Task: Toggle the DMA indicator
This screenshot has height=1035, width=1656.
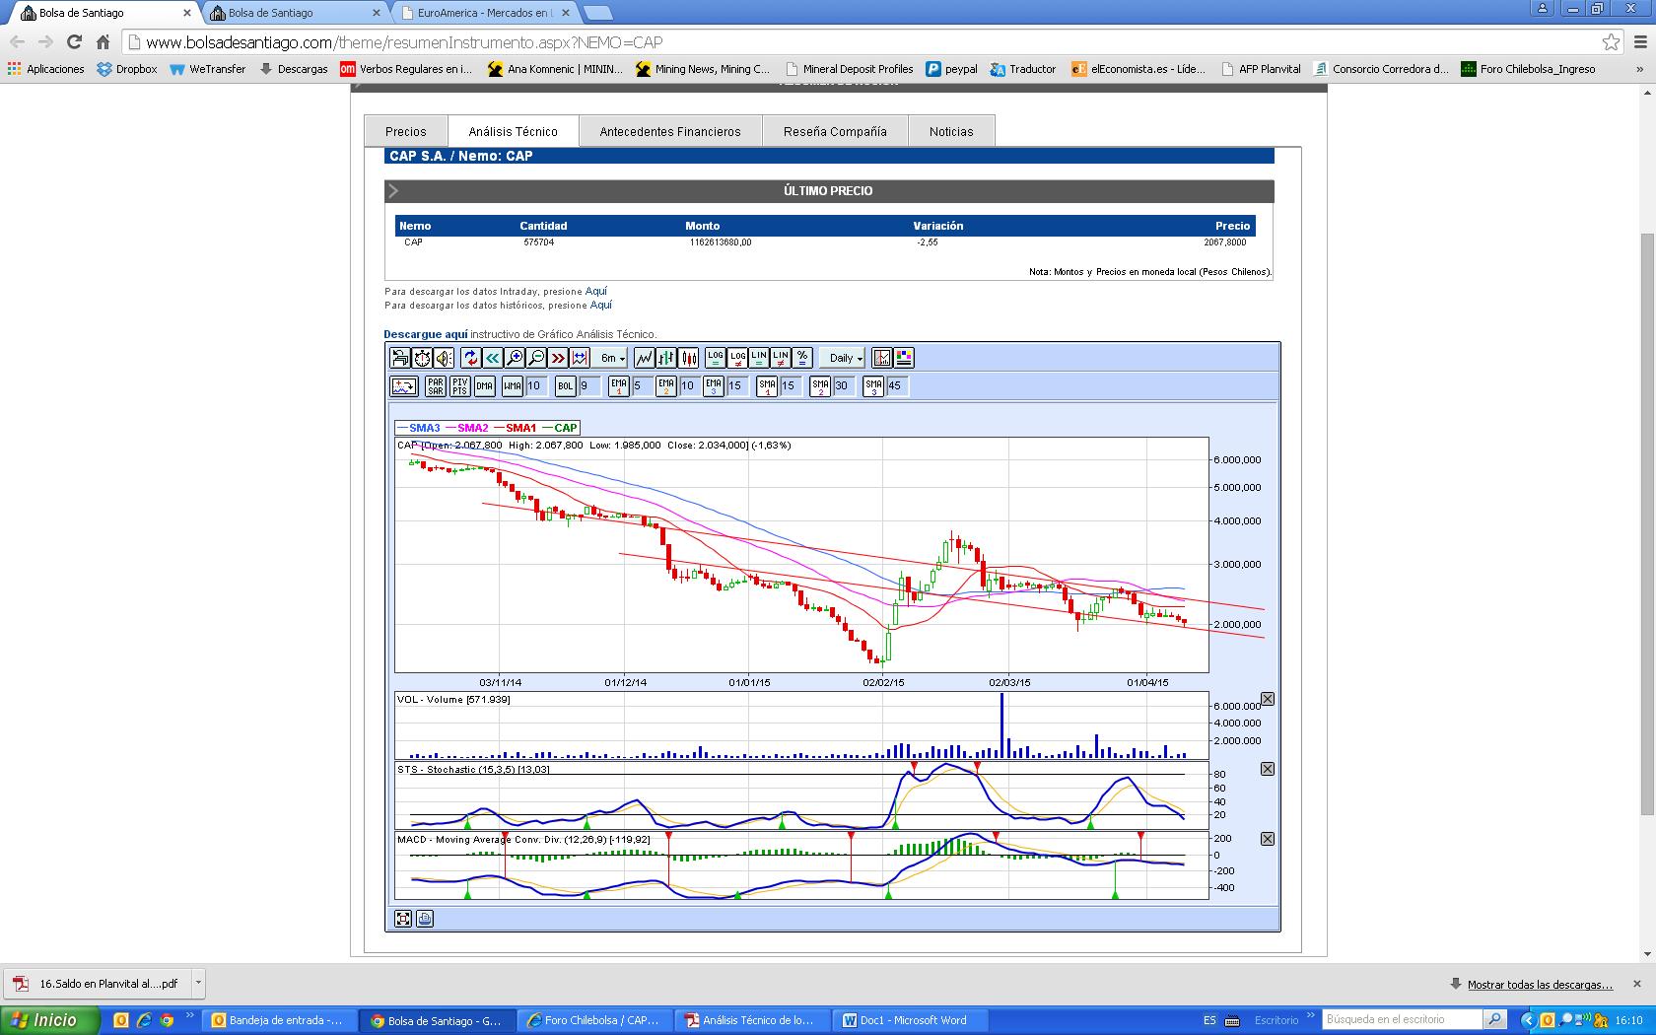Action: (x=484, y=386)
